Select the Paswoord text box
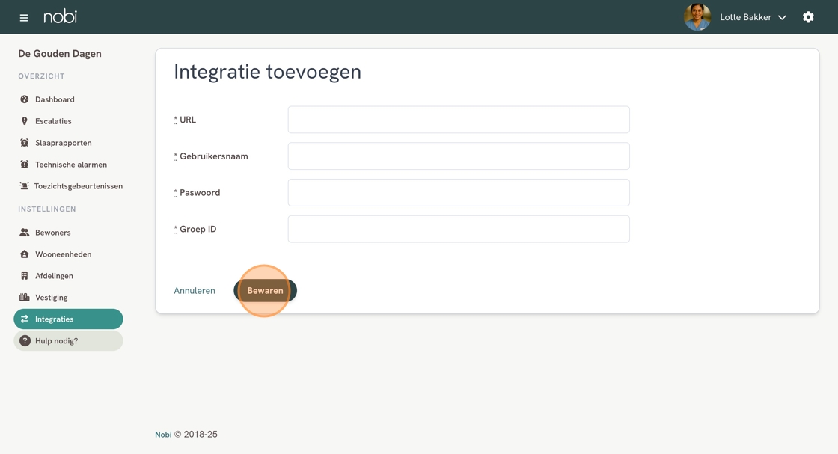The width and height of the screenshot is (838, 454). [458, 193]
